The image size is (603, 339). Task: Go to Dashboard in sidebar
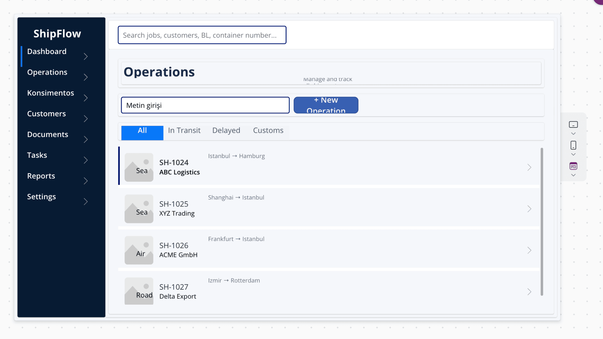47,51
